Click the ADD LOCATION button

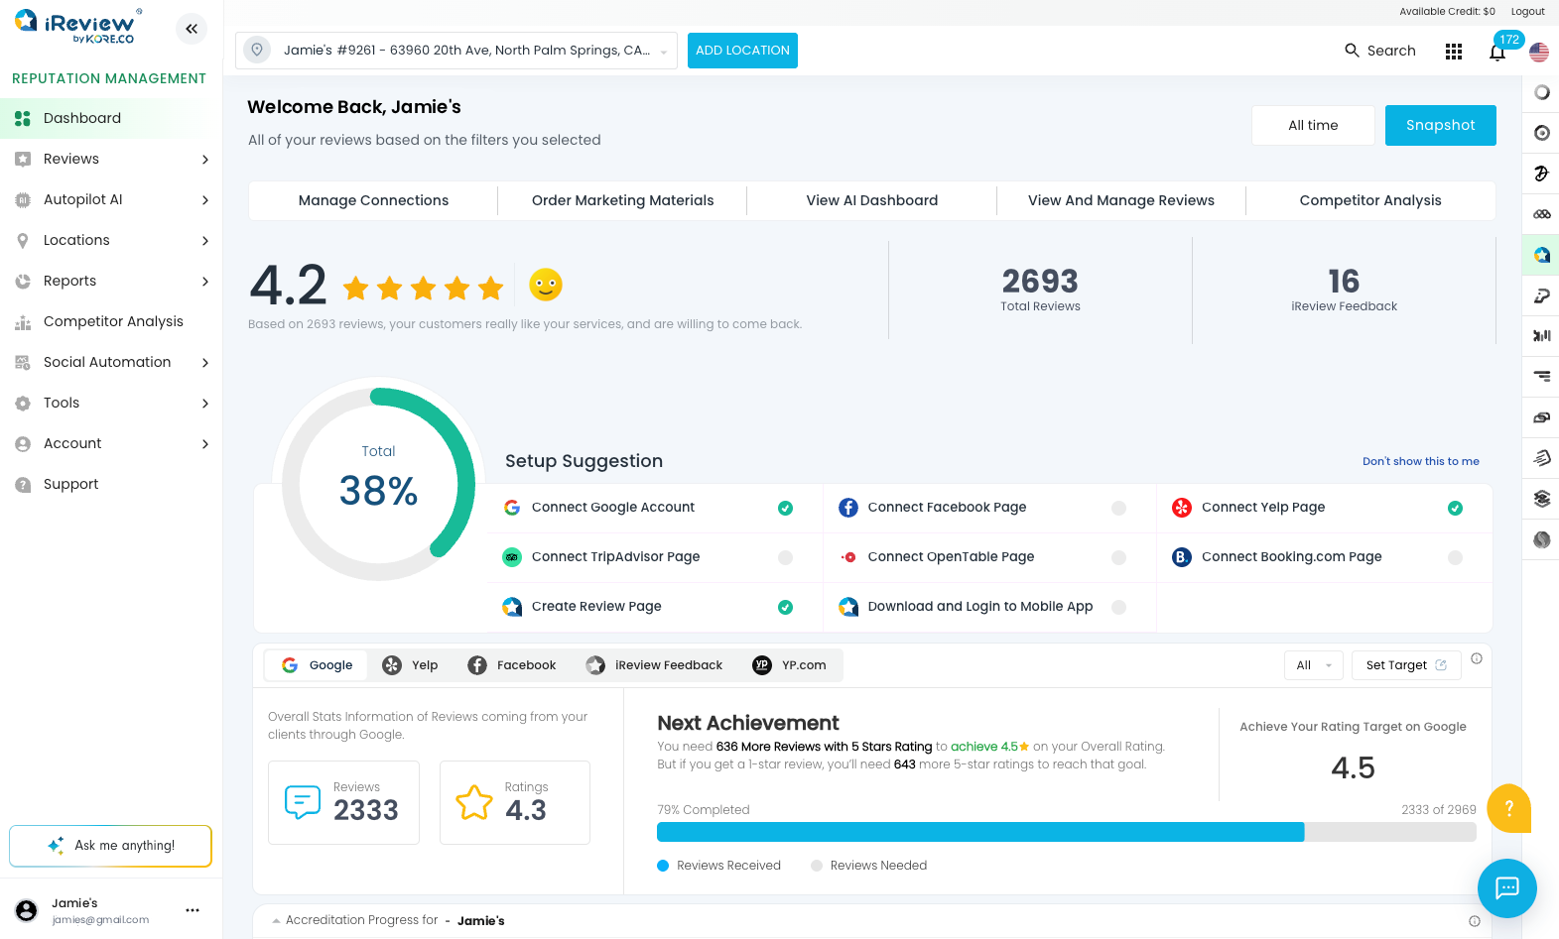[742, 51]
